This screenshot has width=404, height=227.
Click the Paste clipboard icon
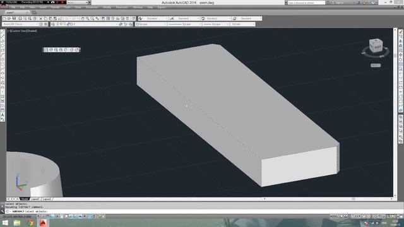[x=50, y=18]
